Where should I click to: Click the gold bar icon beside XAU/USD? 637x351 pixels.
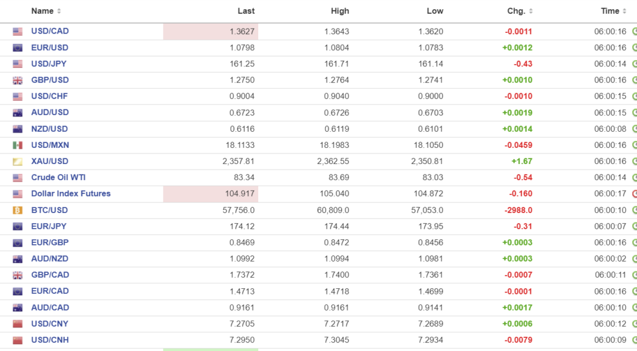click(x=17, y=162)
